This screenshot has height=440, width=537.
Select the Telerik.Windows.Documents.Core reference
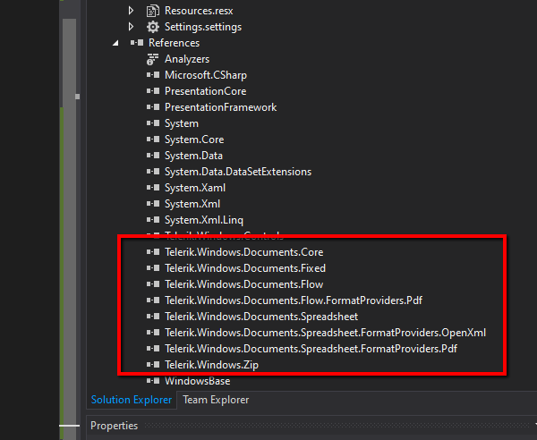[x=243, y=252]
